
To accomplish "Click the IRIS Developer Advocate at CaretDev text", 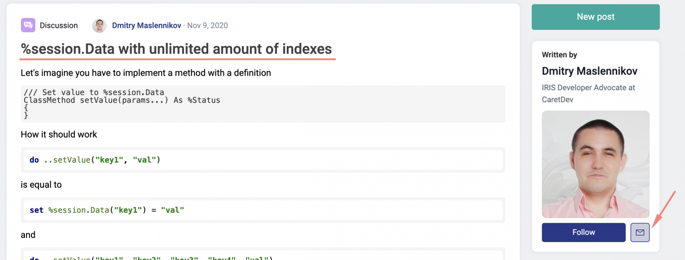I will click(588, 93).
